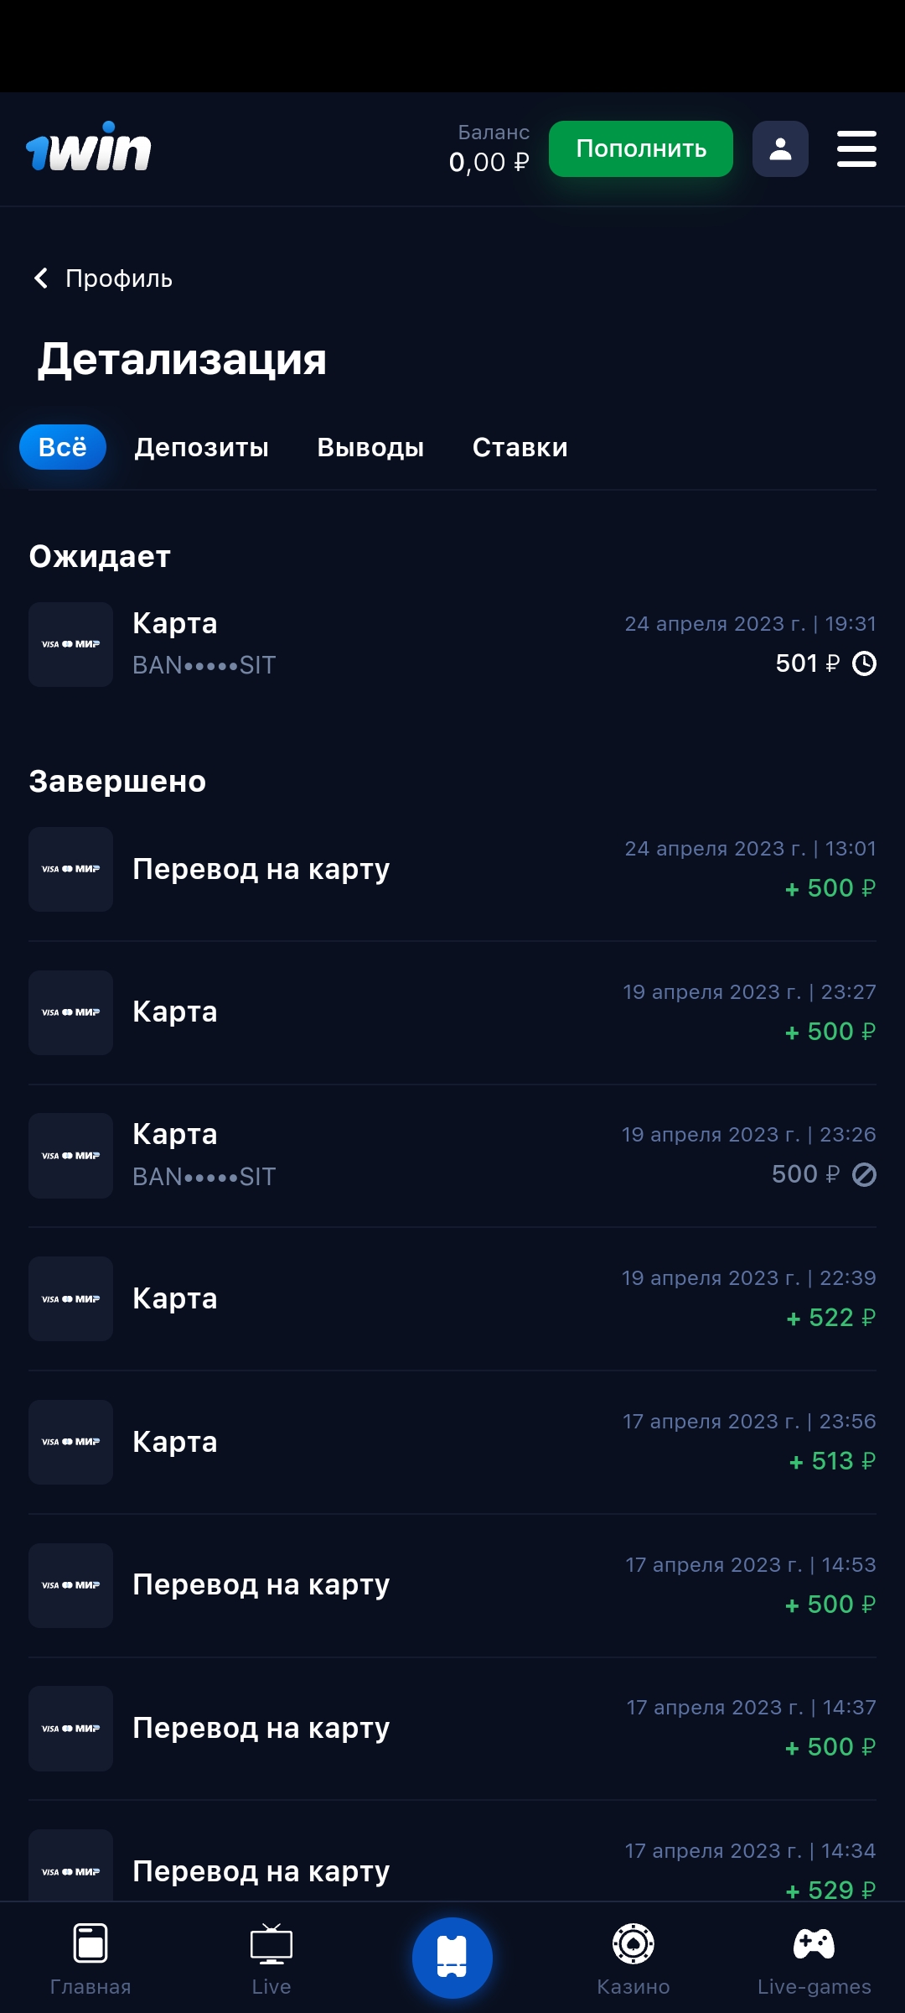Viewport: 905px width, 2013px height.
Task: Open pending Карта transaction from 24 April 19:31
Action: [452, 644]
